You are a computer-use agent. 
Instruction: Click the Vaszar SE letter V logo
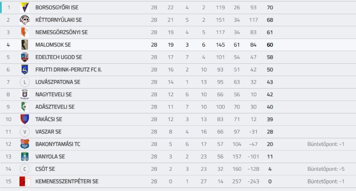click(24, 132)
